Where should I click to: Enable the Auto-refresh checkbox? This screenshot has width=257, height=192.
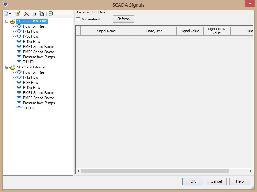78,19
